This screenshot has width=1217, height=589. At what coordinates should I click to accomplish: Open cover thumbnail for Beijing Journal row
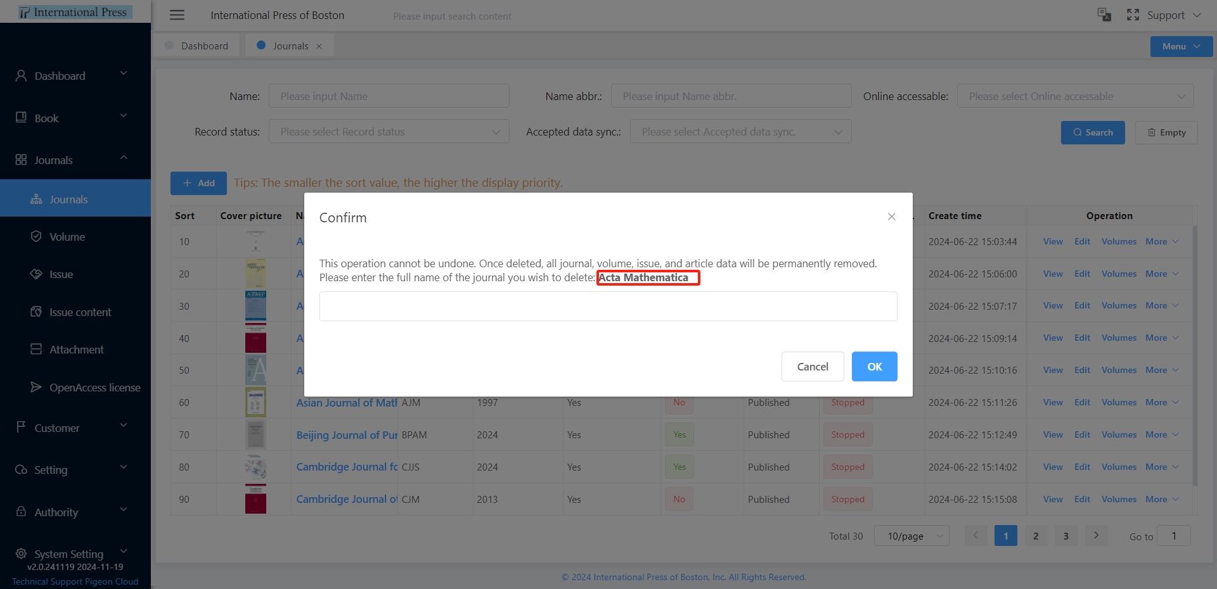click(x=255, y=434)
